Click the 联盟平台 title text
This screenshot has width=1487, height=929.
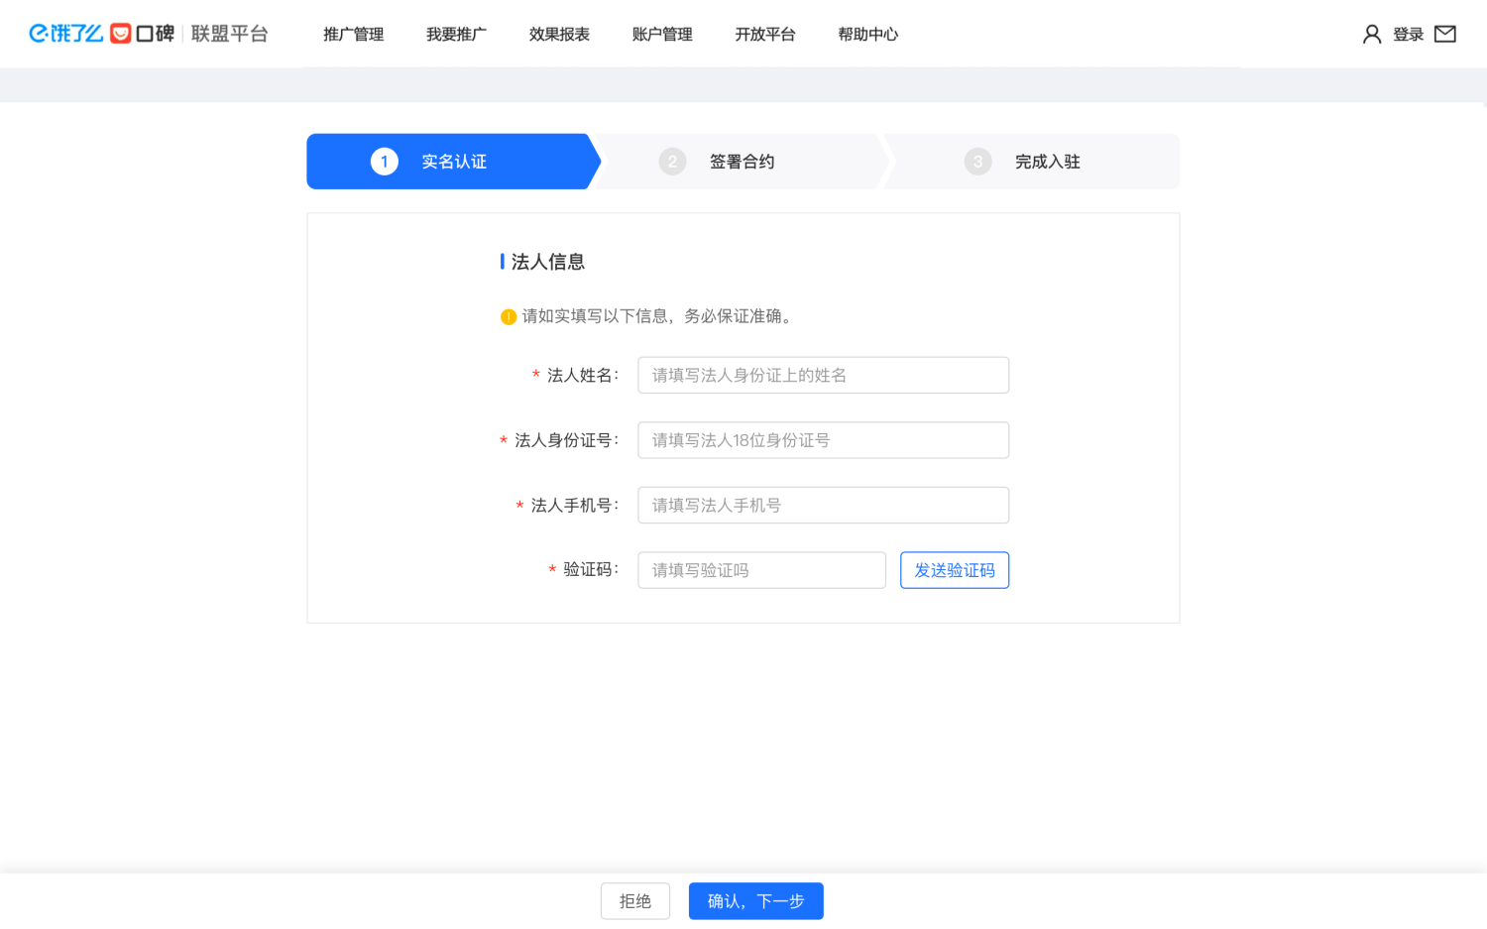230,34
